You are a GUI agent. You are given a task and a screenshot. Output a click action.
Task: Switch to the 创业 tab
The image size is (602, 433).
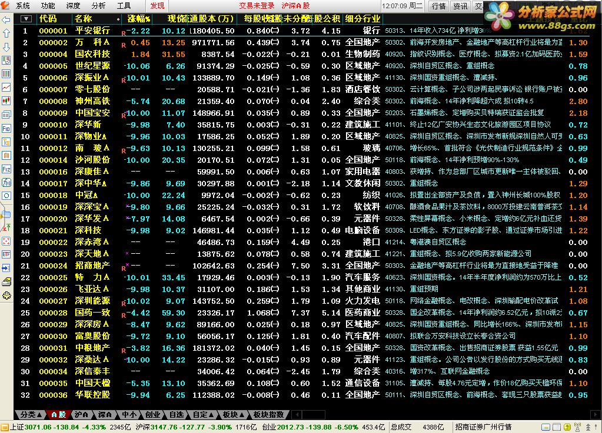pyautogui.click(x=152, y=415)
